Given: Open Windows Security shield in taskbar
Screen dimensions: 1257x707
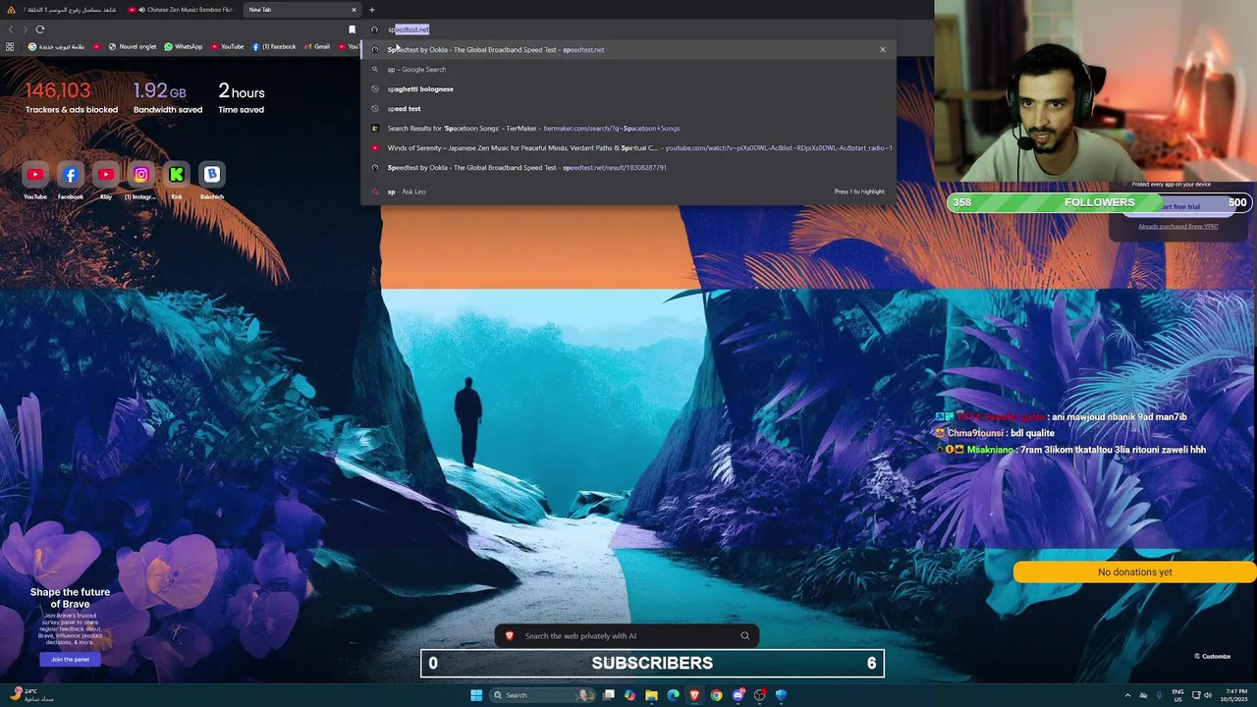Looking at the screenshot, I should pos(781,695).
